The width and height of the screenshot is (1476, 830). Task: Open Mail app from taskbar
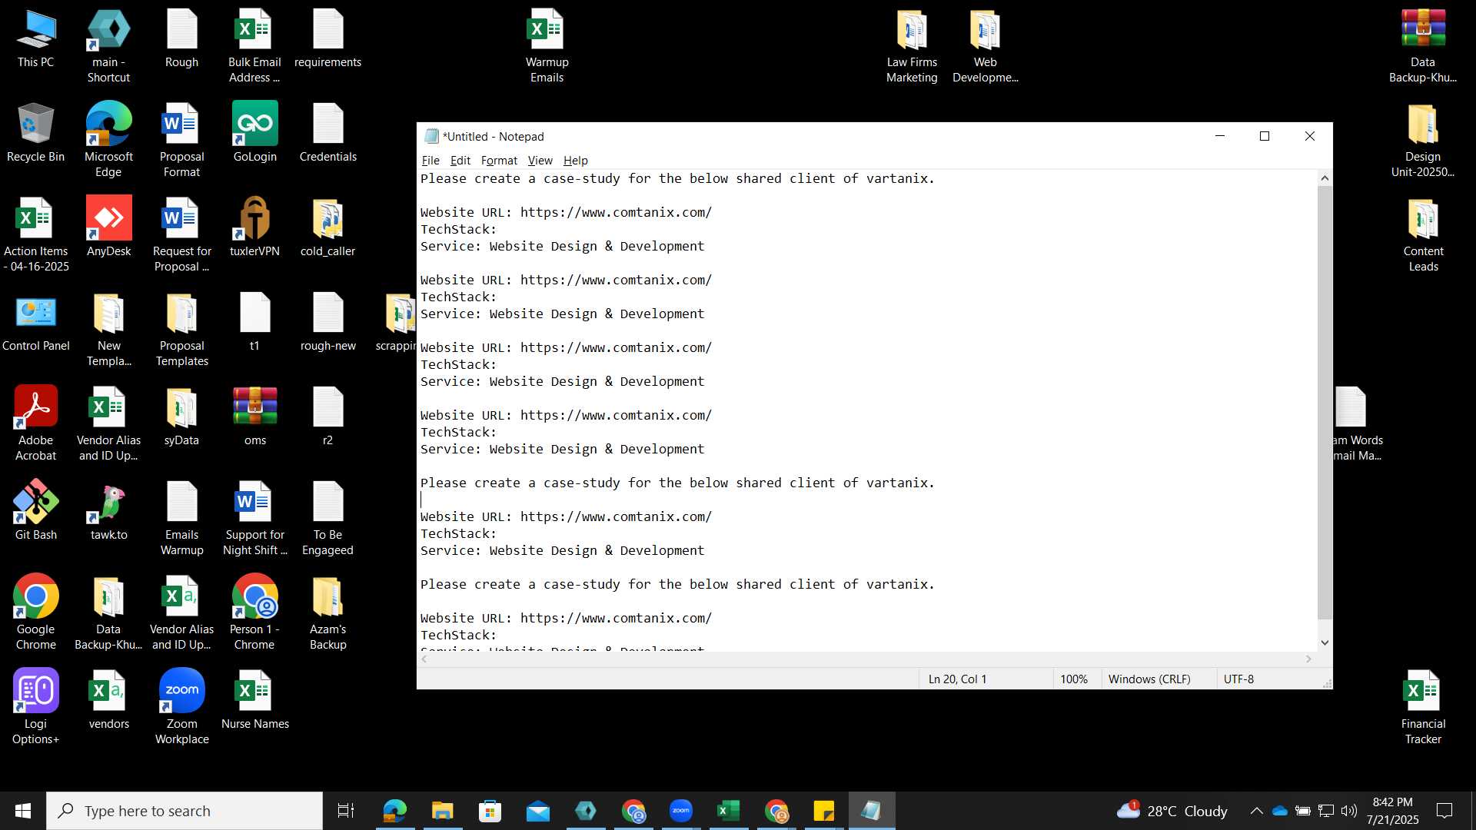(538, 811)
